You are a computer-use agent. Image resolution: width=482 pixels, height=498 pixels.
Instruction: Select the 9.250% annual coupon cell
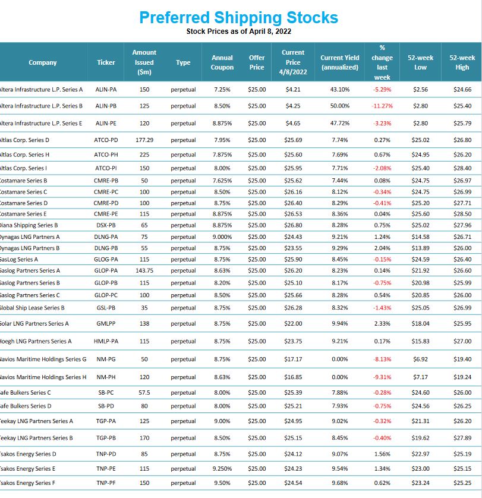click(x=222, y=469)
